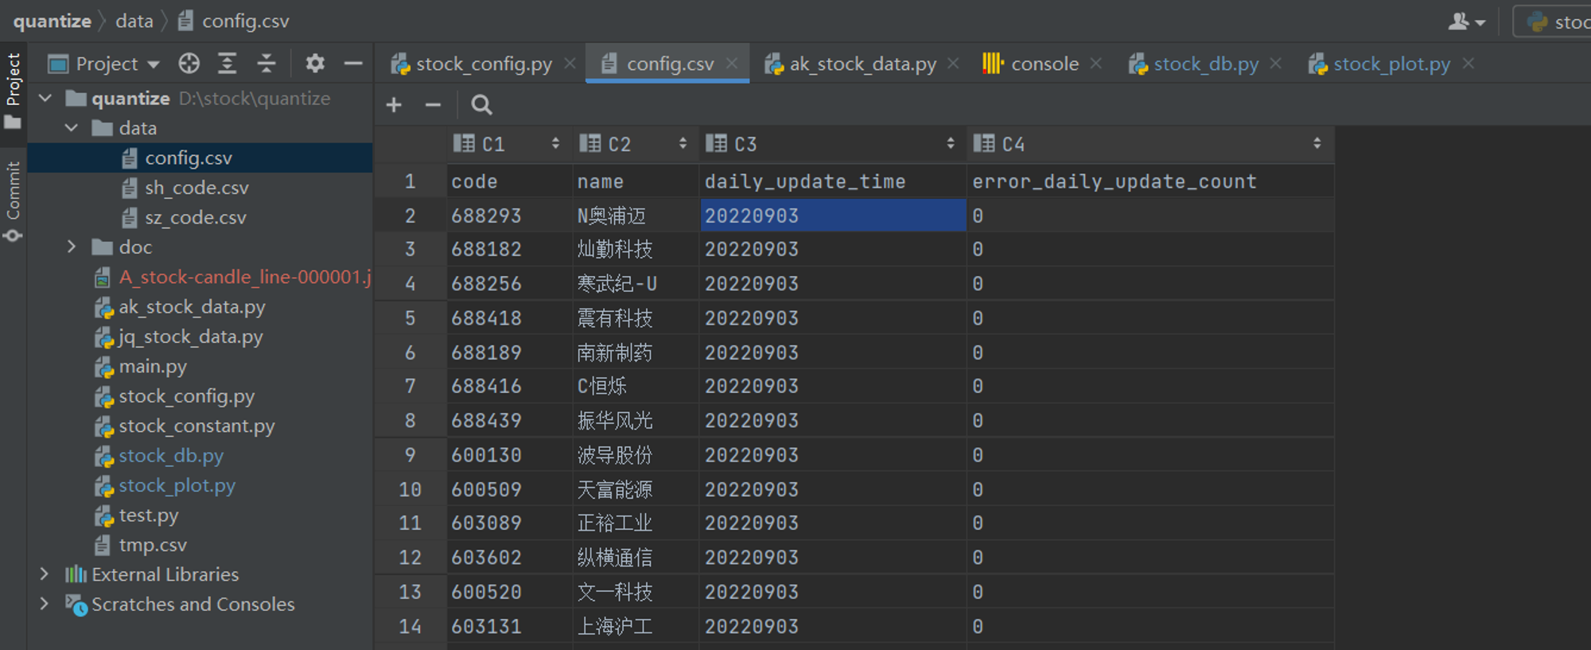
Task: Expand the doc folder
Action: click(72, 247)
